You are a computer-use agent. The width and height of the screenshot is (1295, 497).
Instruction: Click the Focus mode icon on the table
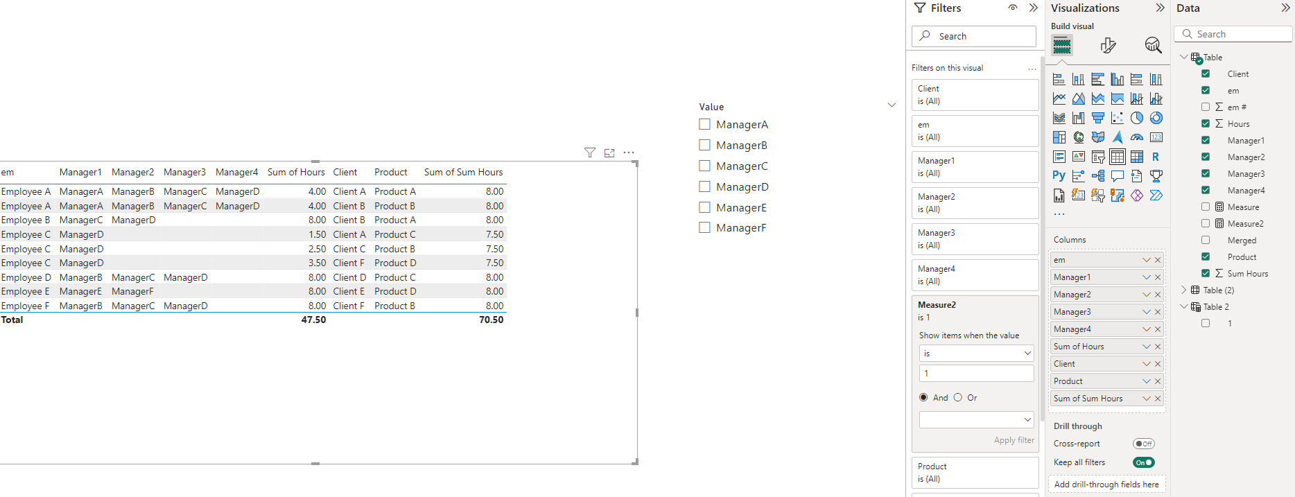pyautogui.click(x=609, y=152)
